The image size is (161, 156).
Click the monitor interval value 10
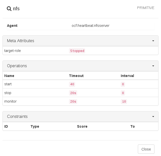click(124, 102)
